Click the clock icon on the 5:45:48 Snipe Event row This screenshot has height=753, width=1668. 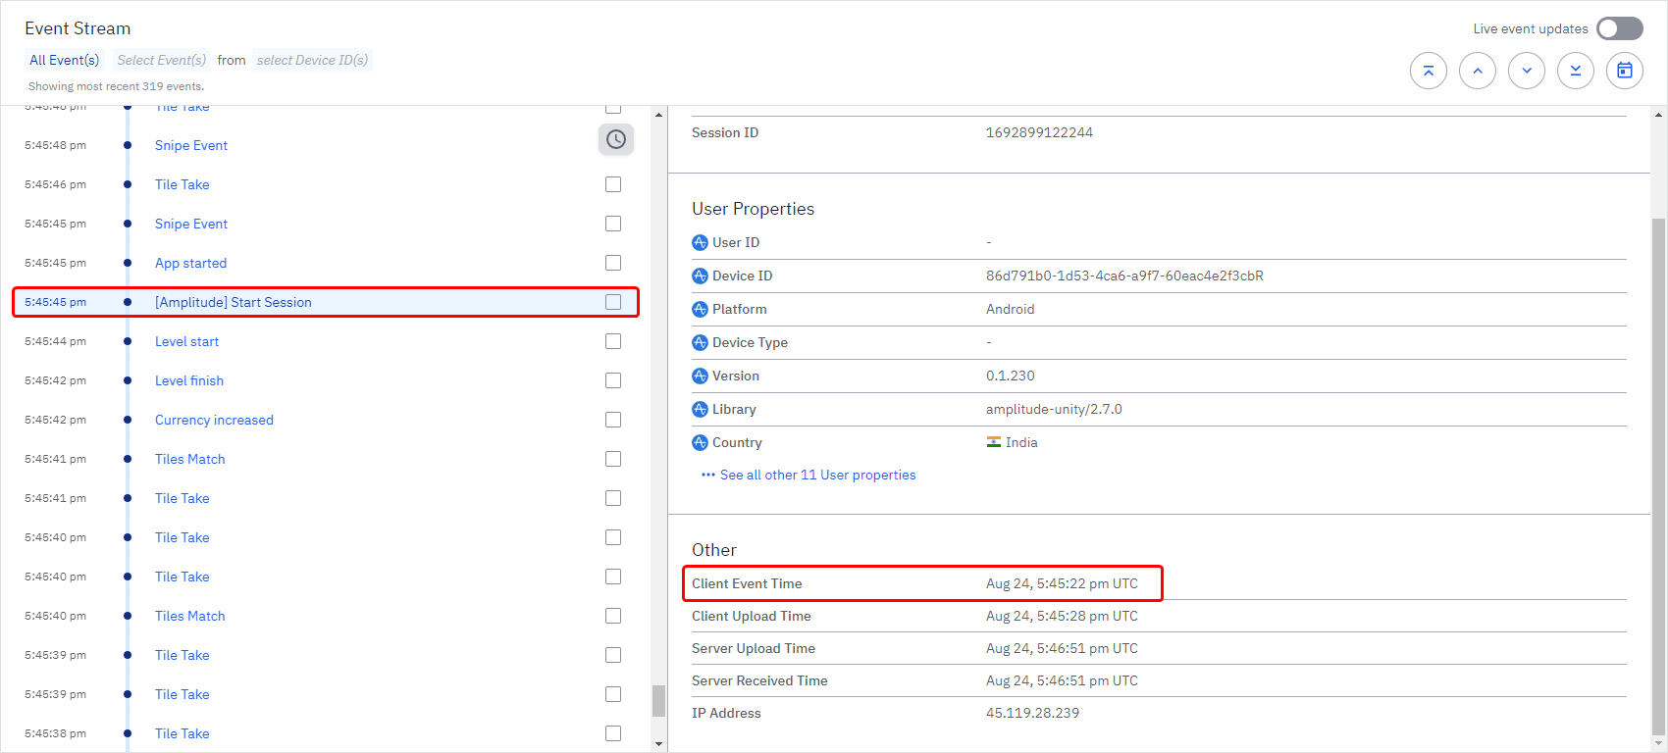pos(615,139)
